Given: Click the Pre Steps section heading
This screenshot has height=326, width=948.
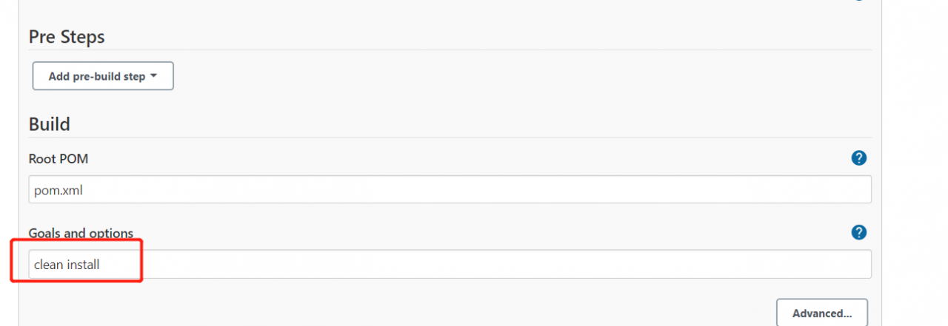Looking at the screenshot, I should 67,36.
